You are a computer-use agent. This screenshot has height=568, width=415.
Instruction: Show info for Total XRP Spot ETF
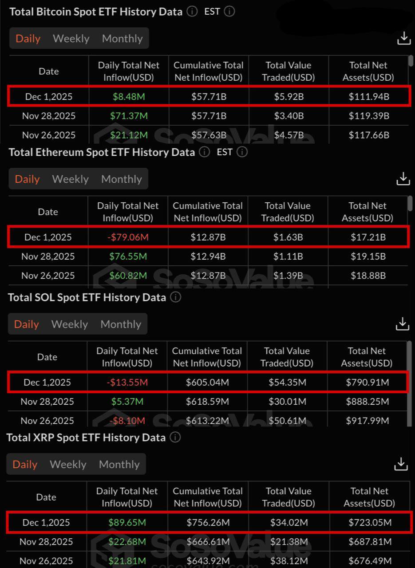[x=175, y=438]
